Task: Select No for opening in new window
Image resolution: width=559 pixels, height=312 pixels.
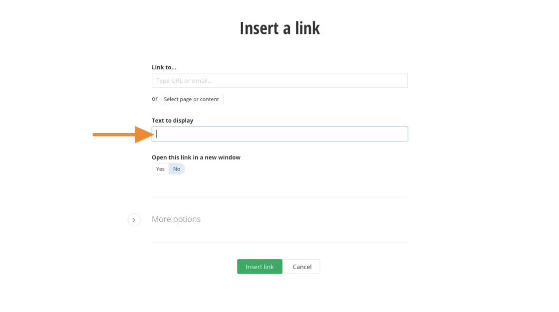Action: pos(177,169)
